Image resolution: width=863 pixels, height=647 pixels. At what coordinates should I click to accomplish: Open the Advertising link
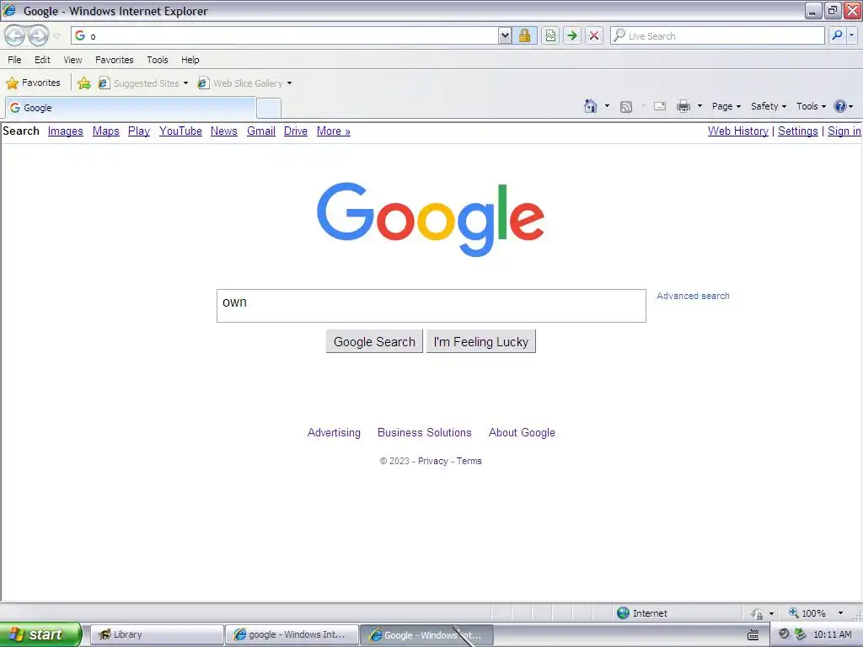[334, 432]
